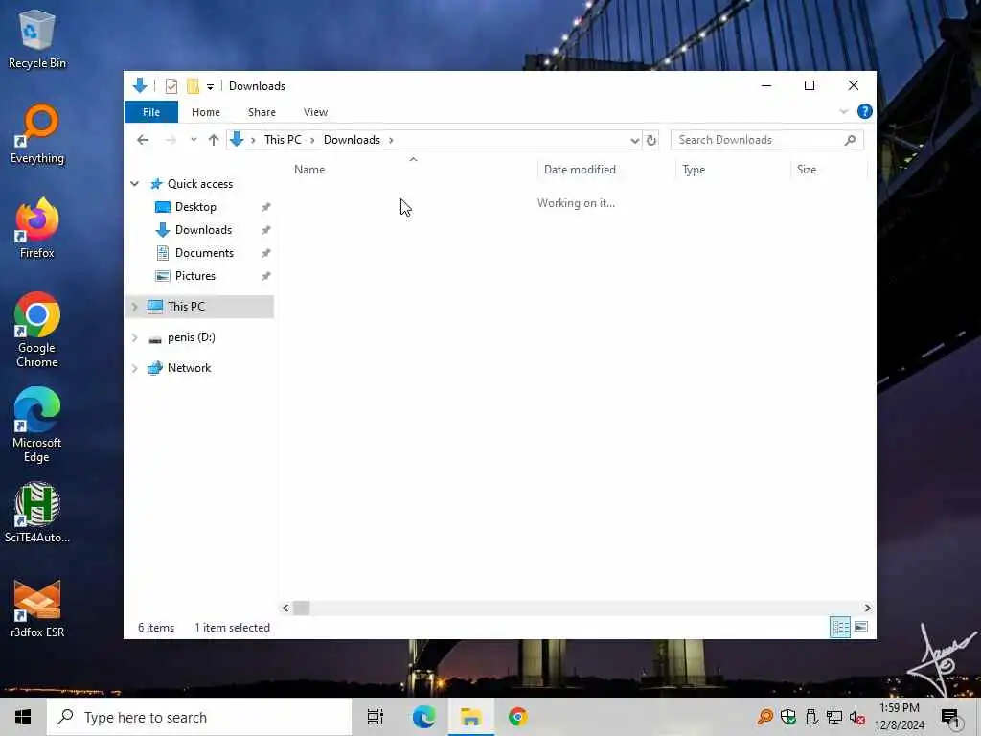Open recent locations dropdown arrow
The image size is (981, 736).
pyautogui.click(x=194, y=140)
